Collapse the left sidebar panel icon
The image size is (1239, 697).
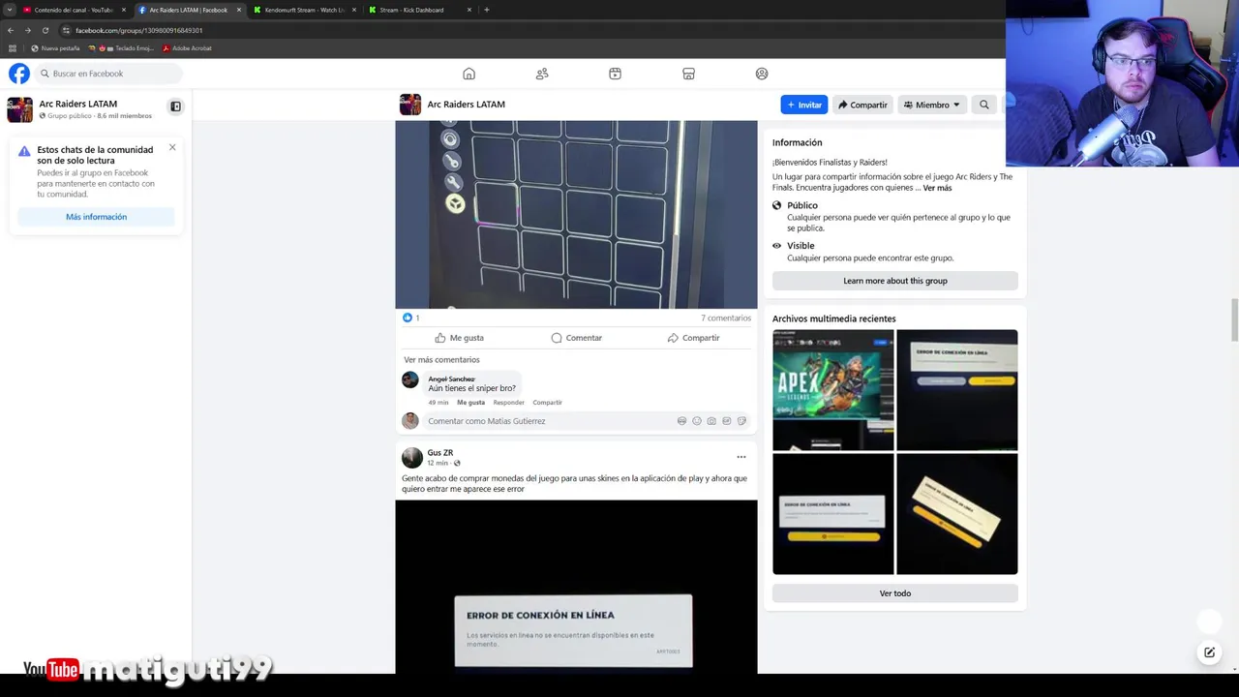(175, 106)
